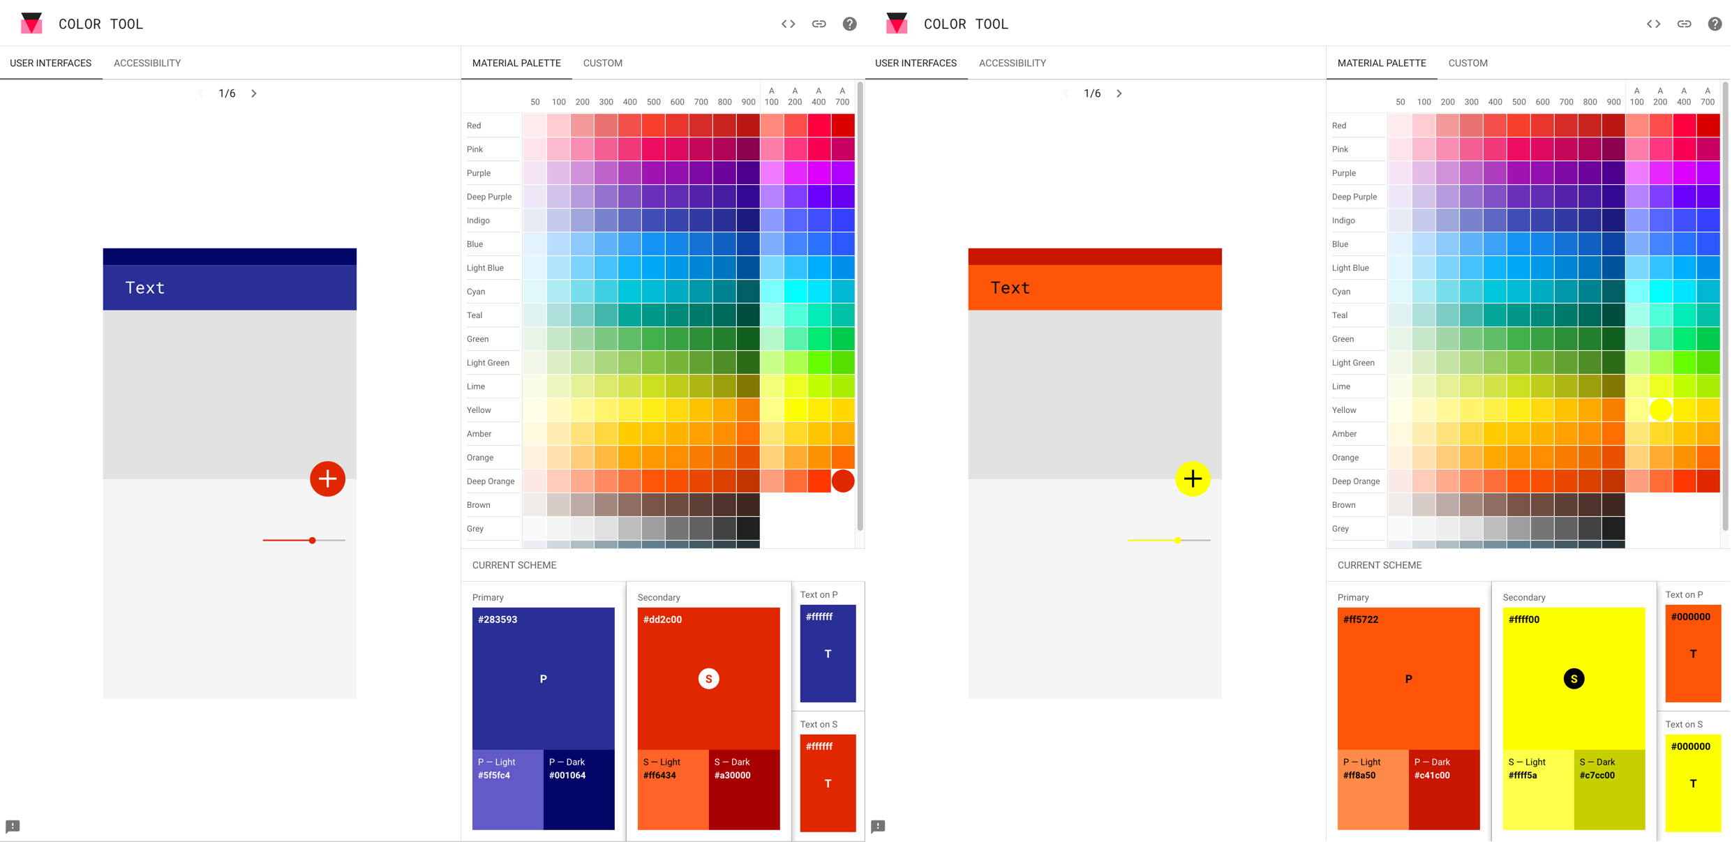The height and width of the screenshot is (842, 1732).
Task: Go to next preview in left window
Action: click(254, 93)
